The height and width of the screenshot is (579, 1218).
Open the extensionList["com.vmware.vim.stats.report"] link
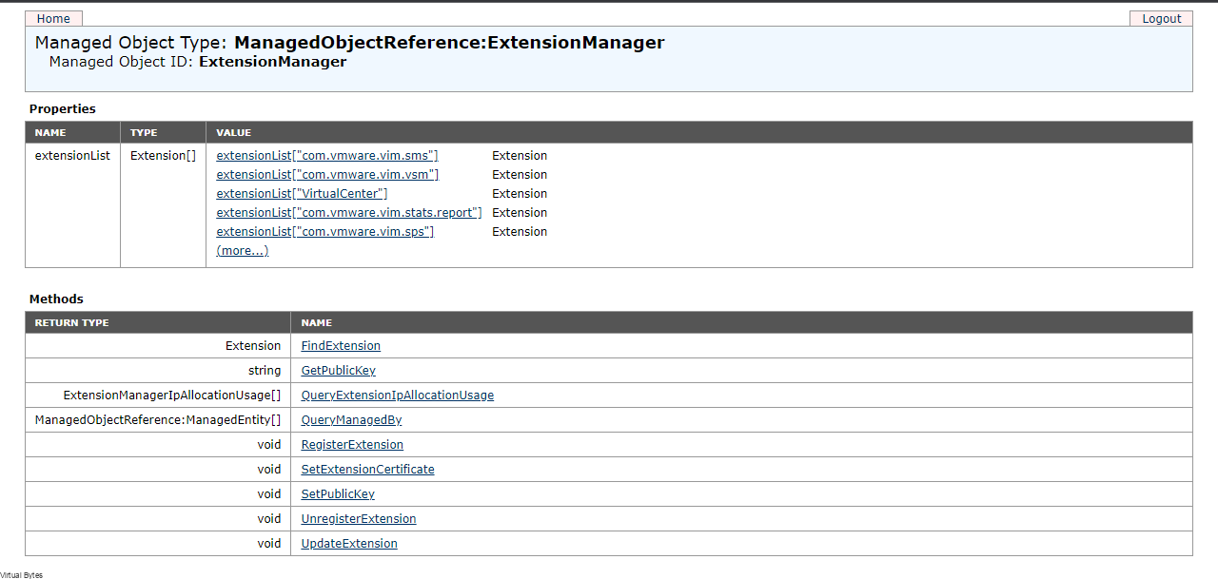tap(348, 212)
